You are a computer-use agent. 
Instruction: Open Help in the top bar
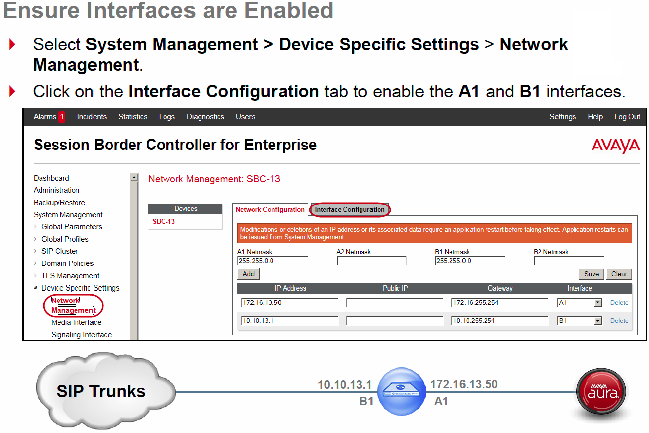pyautogui.click(x=595, y=117)
